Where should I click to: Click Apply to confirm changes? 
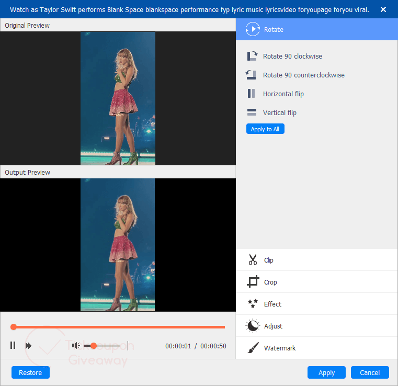point(326,372)
